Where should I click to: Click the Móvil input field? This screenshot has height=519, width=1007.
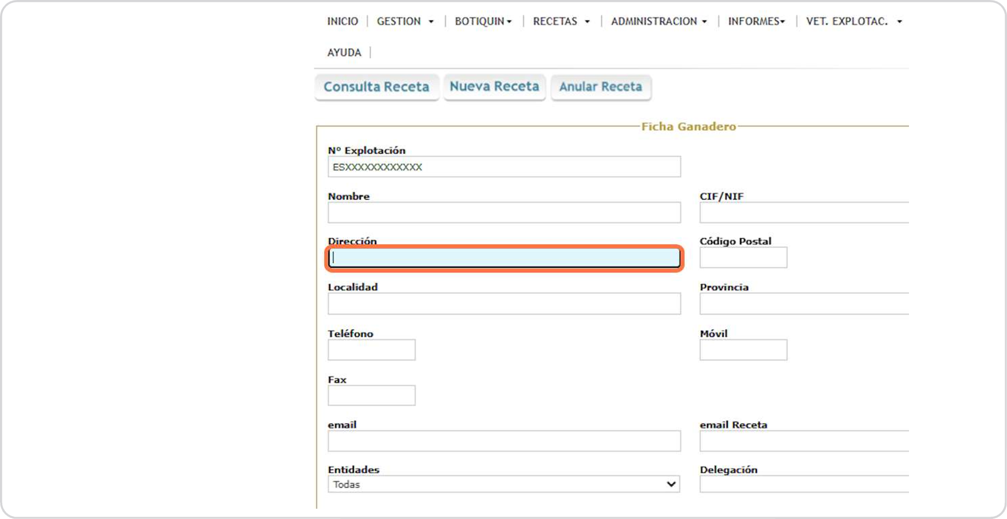point(743,350)
